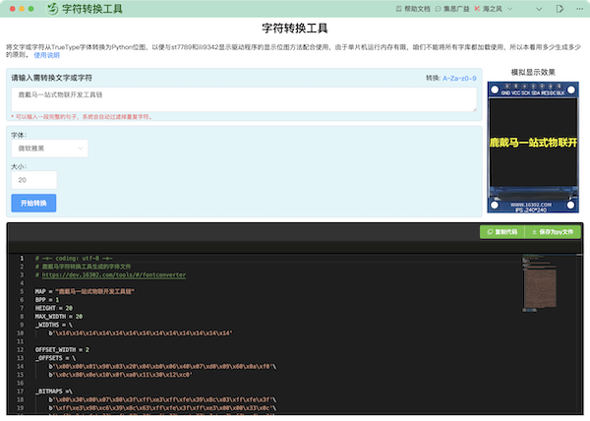This screenshot has width=590, height=421.
Task: Open the 微软雅黑 font dropdown
Action: 49,148
